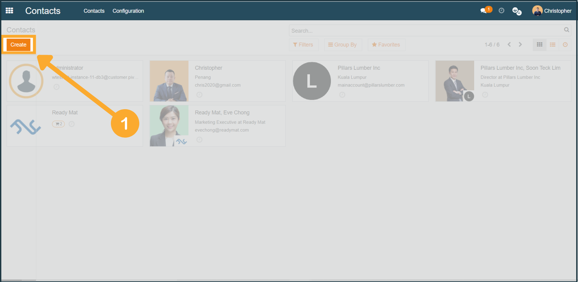This screenshot has height=282, width=578.
Task: Open the Configuration menu
Action: [x=128, y=11]
